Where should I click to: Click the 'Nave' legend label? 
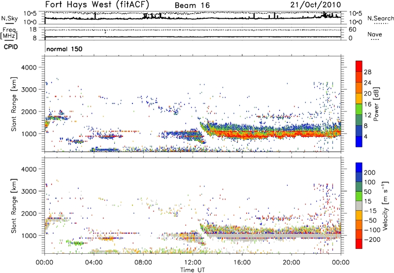[x=375, y=34]
